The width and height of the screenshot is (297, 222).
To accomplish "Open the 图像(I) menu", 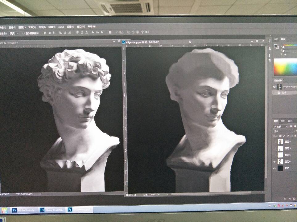I will tap(12, 27).
